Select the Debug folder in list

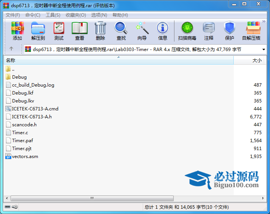19,77
